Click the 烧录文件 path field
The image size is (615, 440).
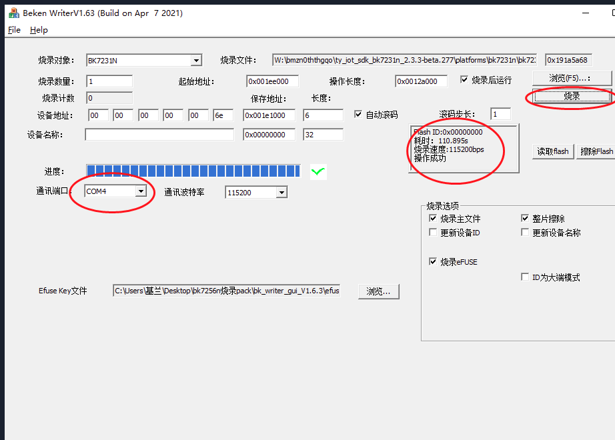(404, 60)
